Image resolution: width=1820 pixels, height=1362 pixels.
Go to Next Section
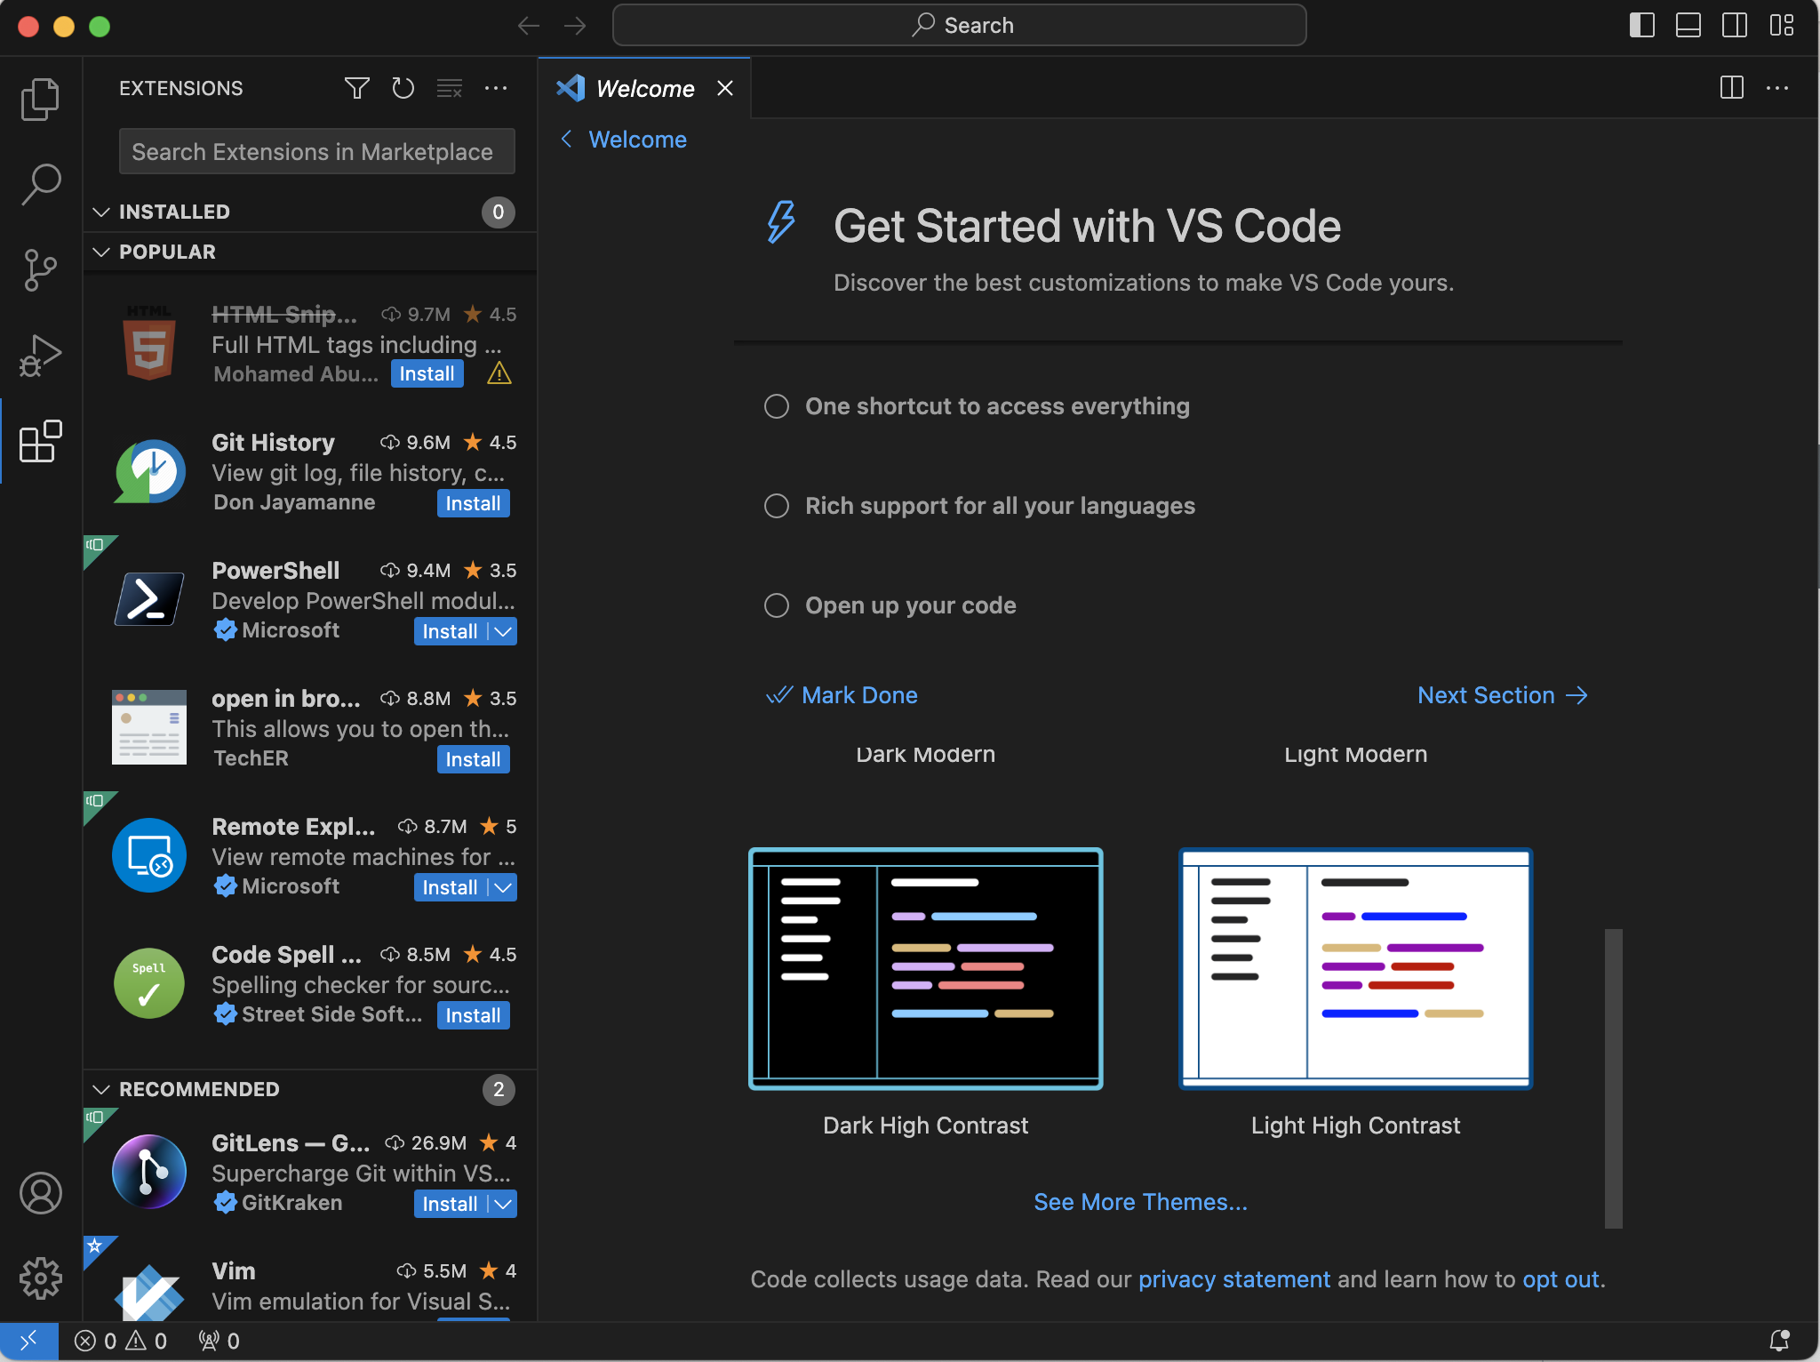point(1503,695)
